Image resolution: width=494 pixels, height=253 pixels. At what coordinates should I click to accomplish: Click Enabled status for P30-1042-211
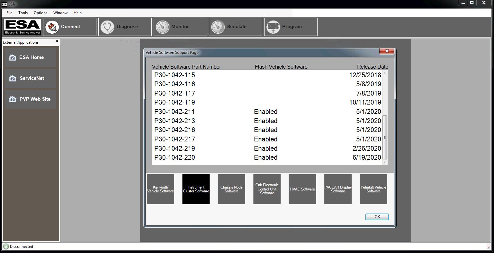point(266,112)
